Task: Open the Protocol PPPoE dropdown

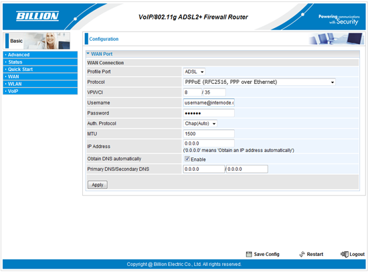Action: point(259,82)
